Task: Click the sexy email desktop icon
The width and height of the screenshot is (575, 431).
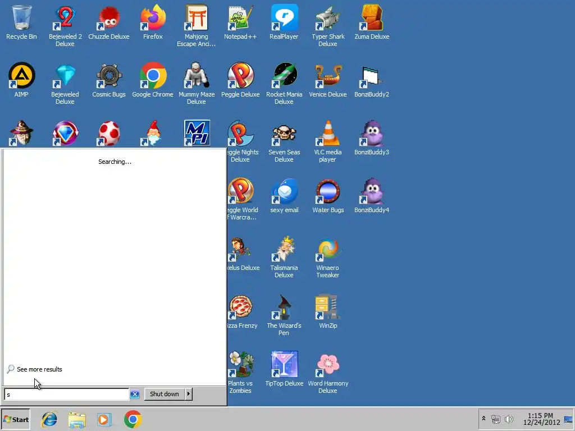Action: pos(284,196)
